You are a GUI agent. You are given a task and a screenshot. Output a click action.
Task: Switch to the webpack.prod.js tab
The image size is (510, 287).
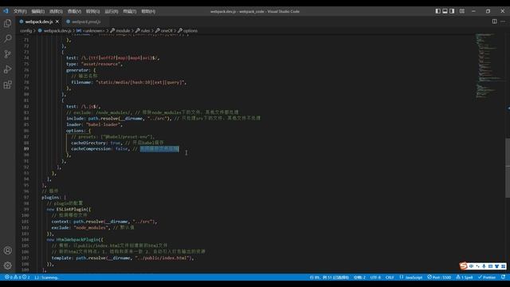point(86,22)
